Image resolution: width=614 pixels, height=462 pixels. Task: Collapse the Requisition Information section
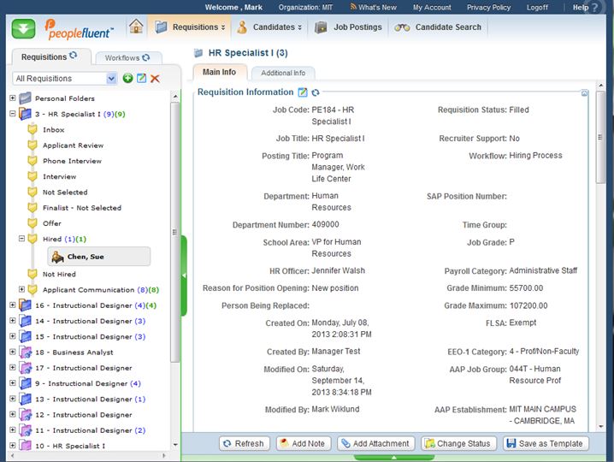click(x=584, y=92)
